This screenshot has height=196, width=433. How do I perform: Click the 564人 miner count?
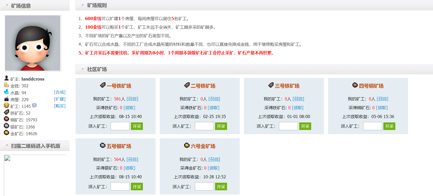[x=120, y=160]
